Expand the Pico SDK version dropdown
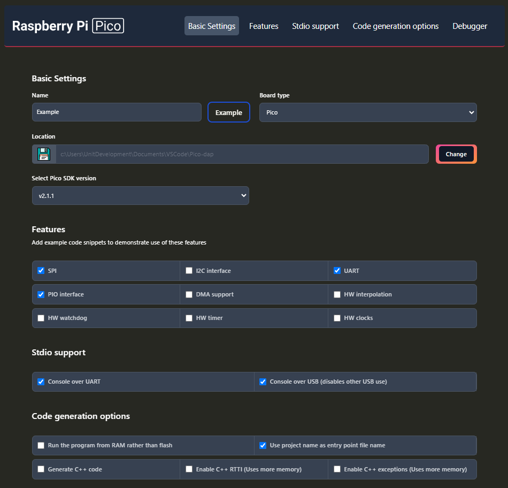Viewport: 508px width, 488px height. click(x=140, y=196)
